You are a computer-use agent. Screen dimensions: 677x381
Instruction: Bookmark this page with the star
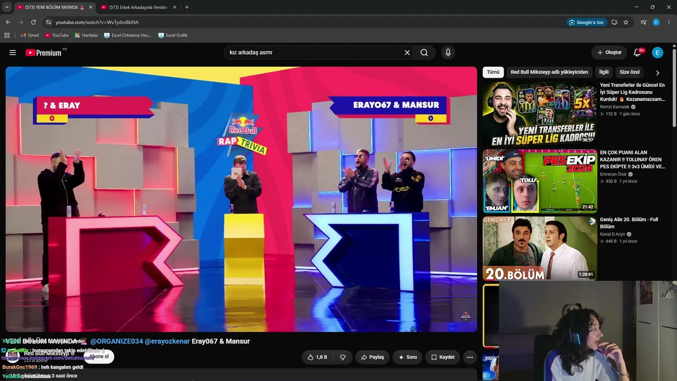click(x=626, y=22)
